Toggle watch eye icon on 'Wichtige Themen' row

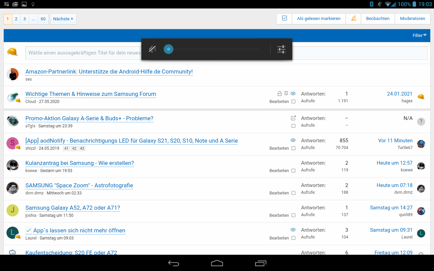coord(293,93)
